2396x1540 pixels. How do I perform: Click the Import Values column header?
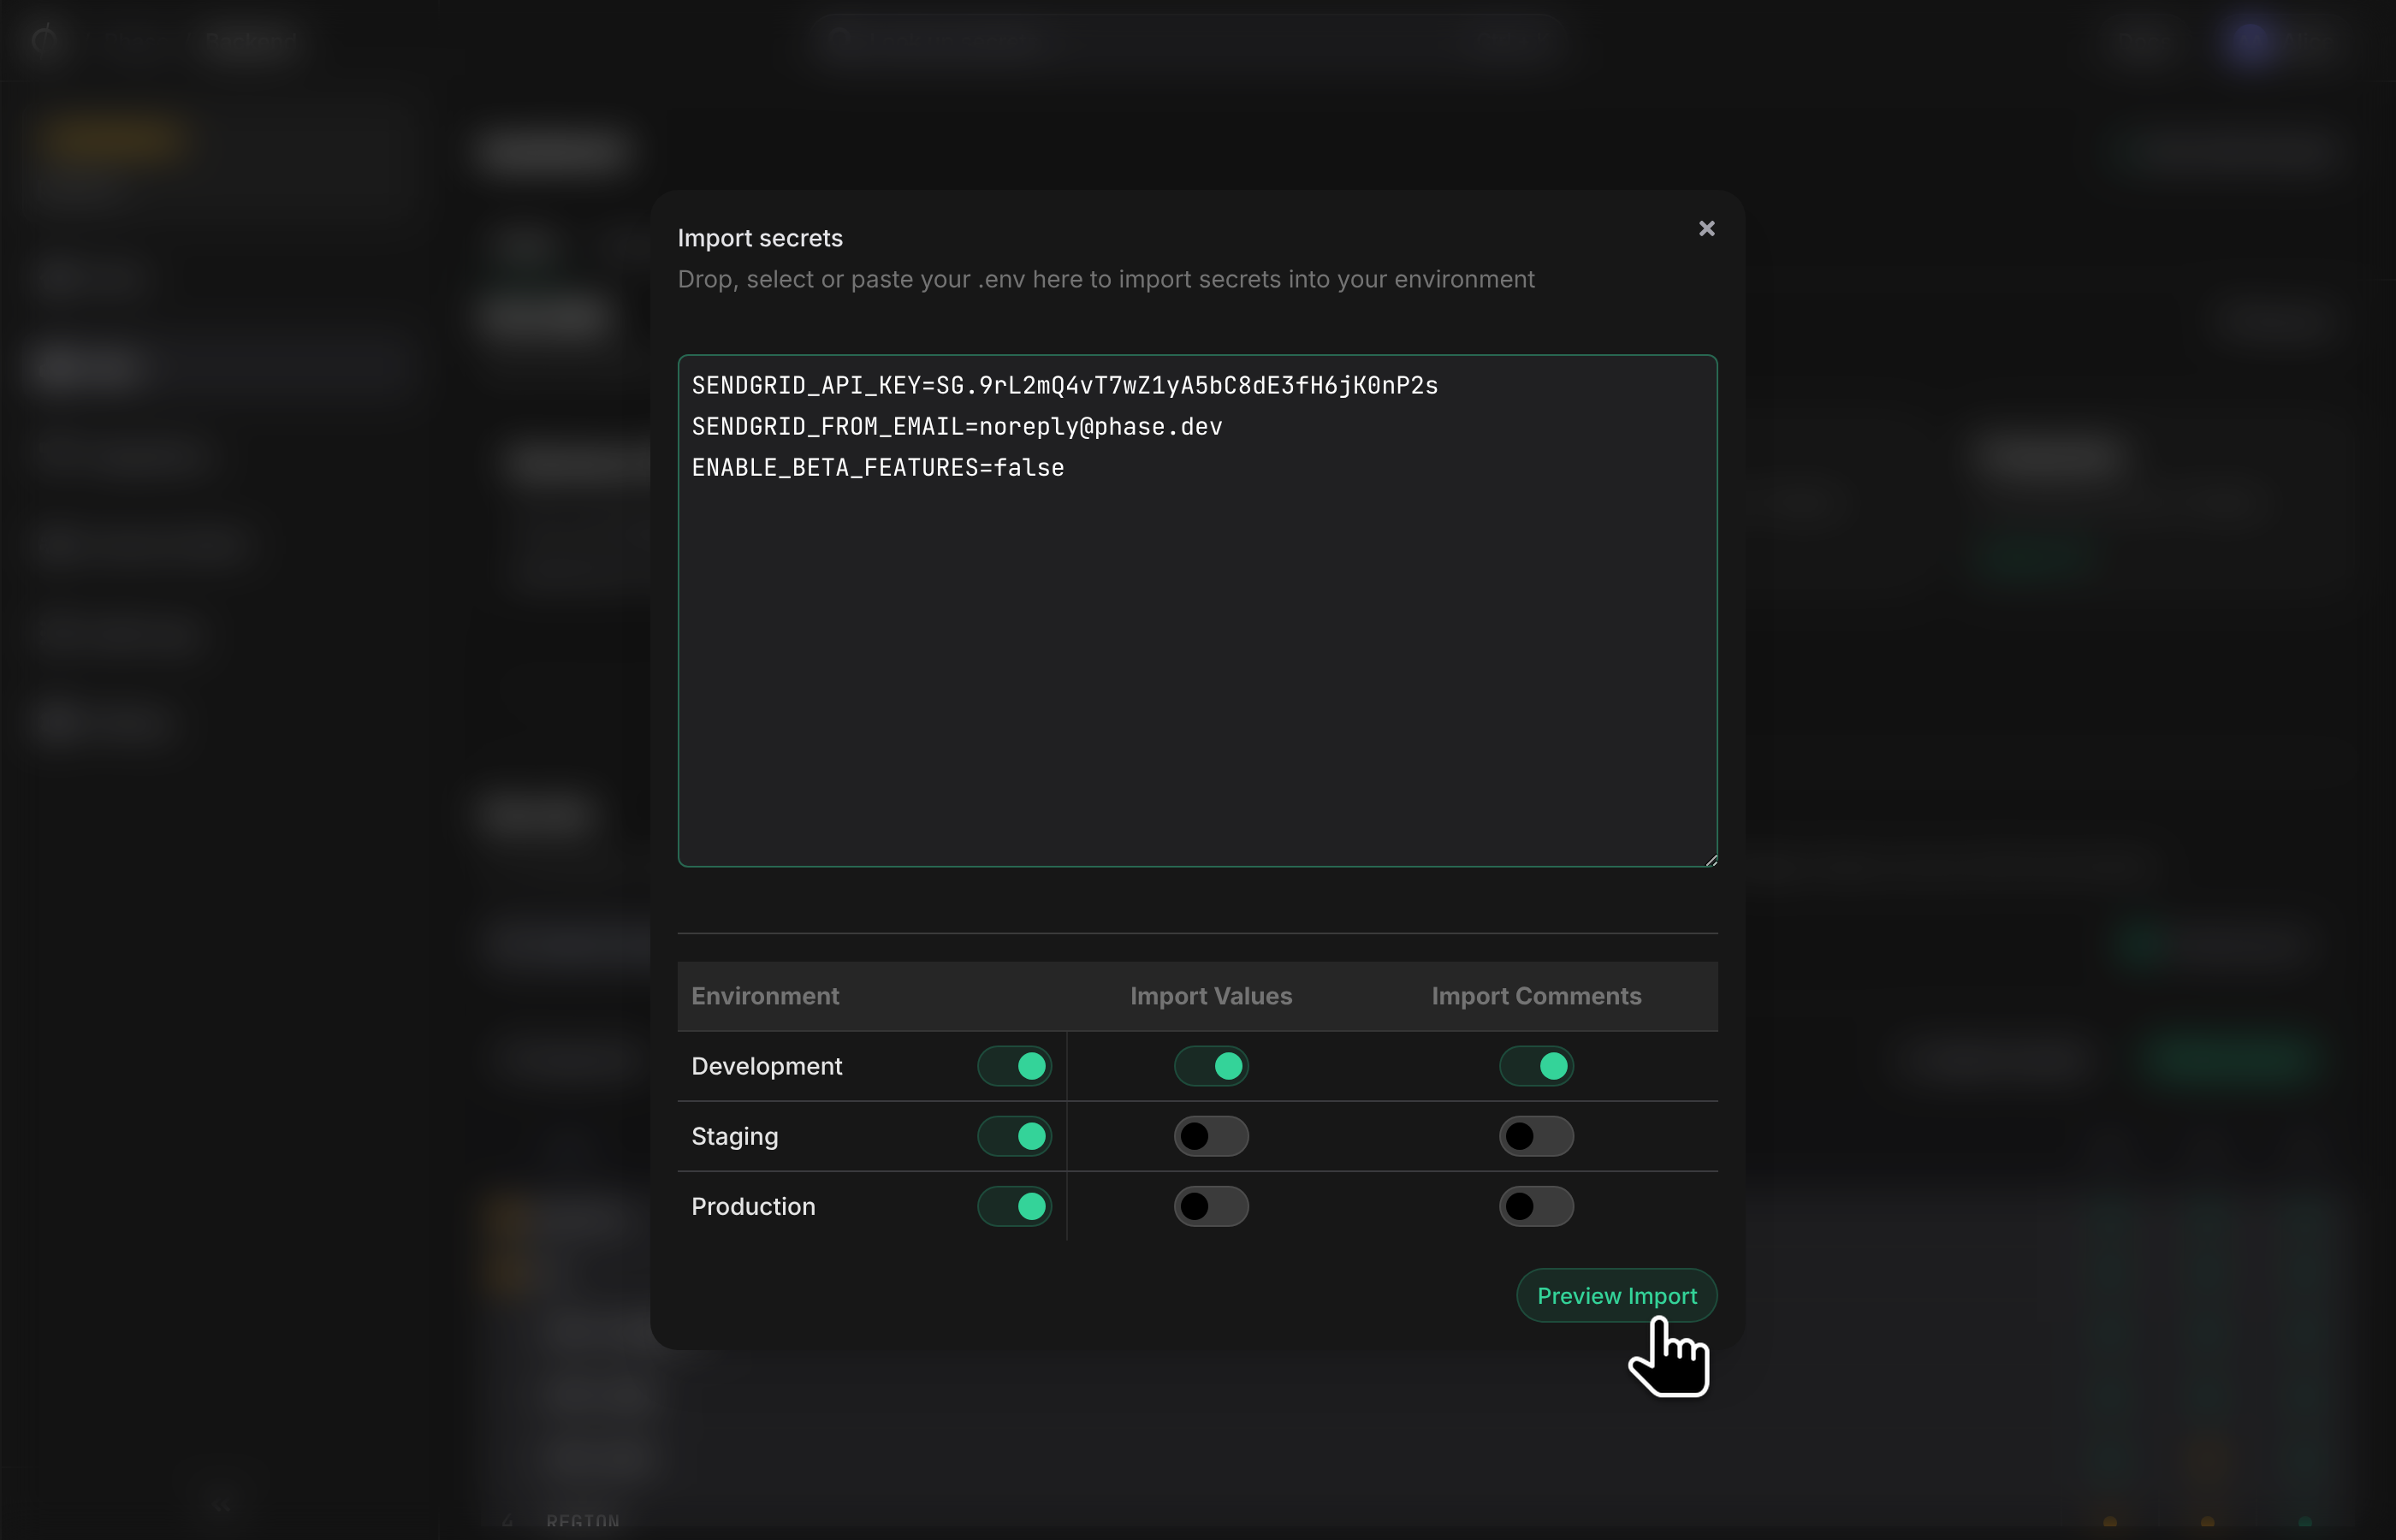tap(1210, 996)
